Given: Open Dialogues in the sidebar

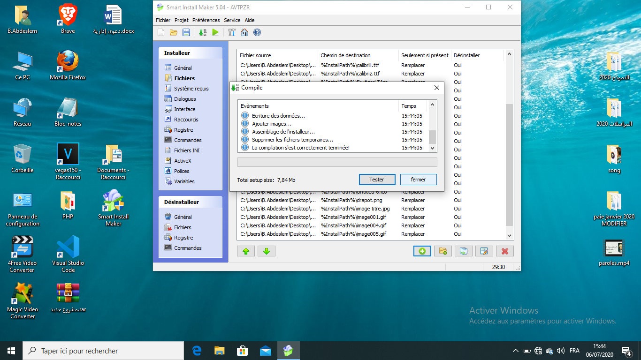Looking at the screenshot, I should coord(185,99).
